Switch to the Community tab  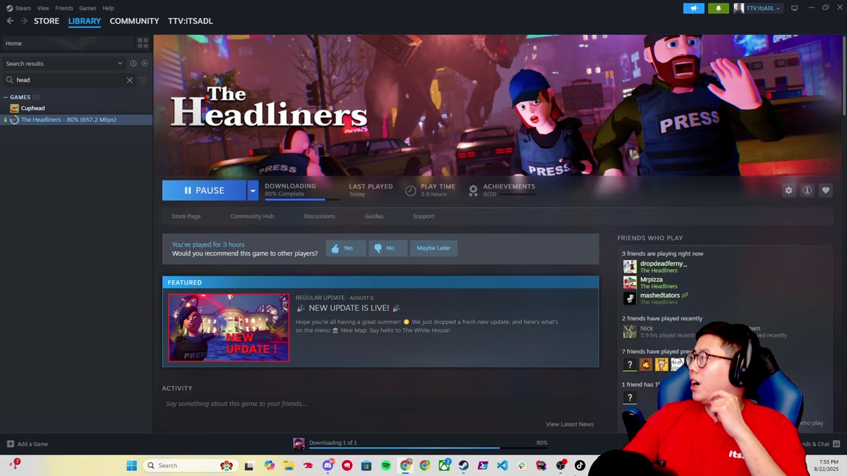134,21
